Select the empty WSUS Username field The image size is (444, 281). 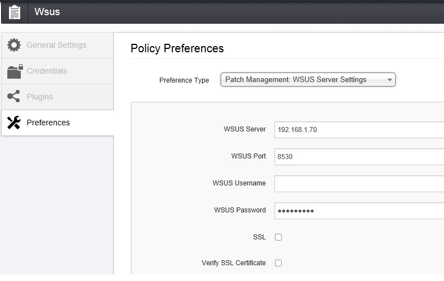coord(359,184)
